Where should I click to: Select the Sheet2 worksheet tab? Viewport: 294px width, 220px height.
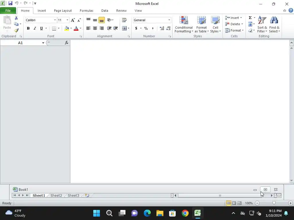click(56, 195)
